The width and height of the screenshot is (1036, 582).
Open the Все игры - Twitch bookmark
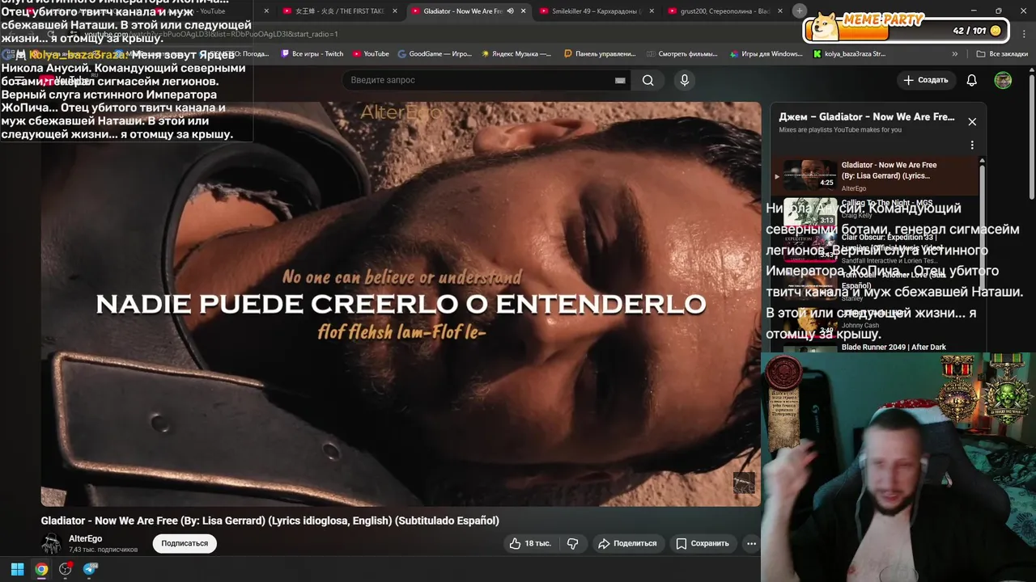(x=312, y=54)
